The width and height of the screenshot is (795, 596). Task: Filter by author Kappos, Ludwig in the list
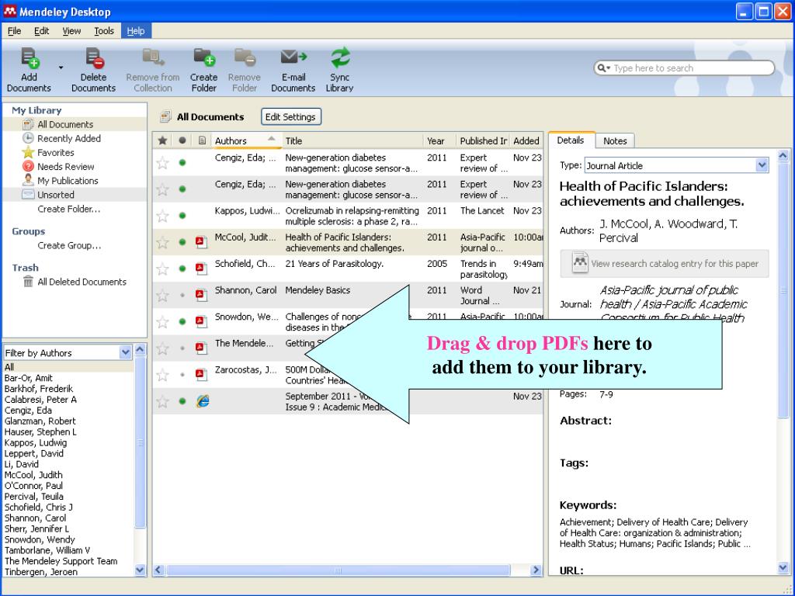coord(36,442)
